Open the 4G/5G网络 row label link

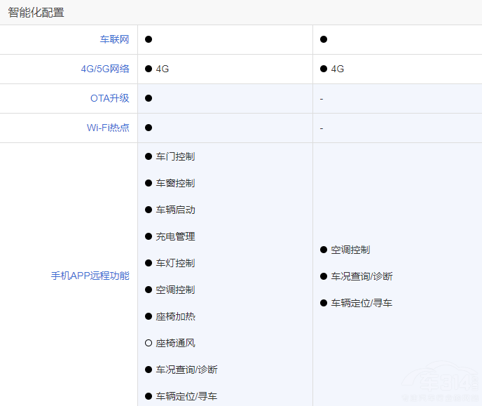click(x=105, y=69)
